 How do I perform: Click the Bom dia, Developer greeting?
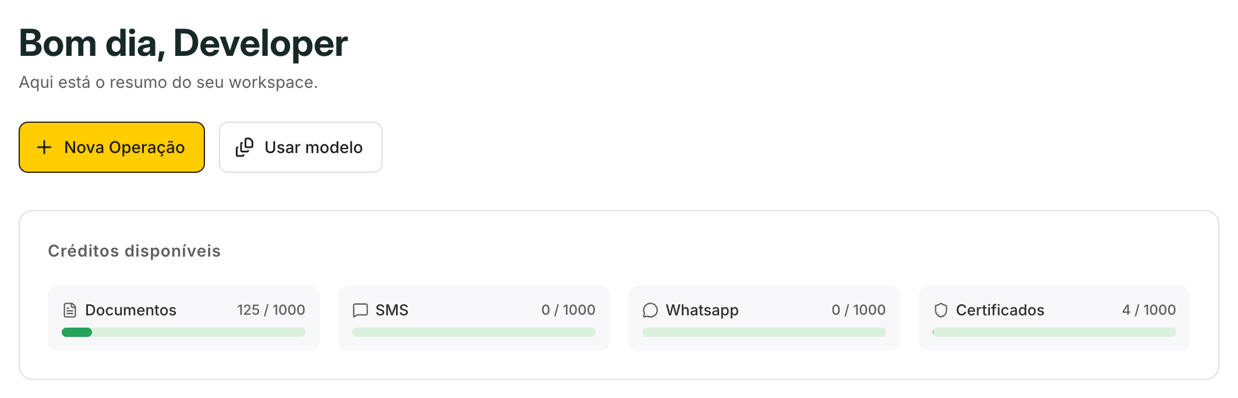(183, 43)
